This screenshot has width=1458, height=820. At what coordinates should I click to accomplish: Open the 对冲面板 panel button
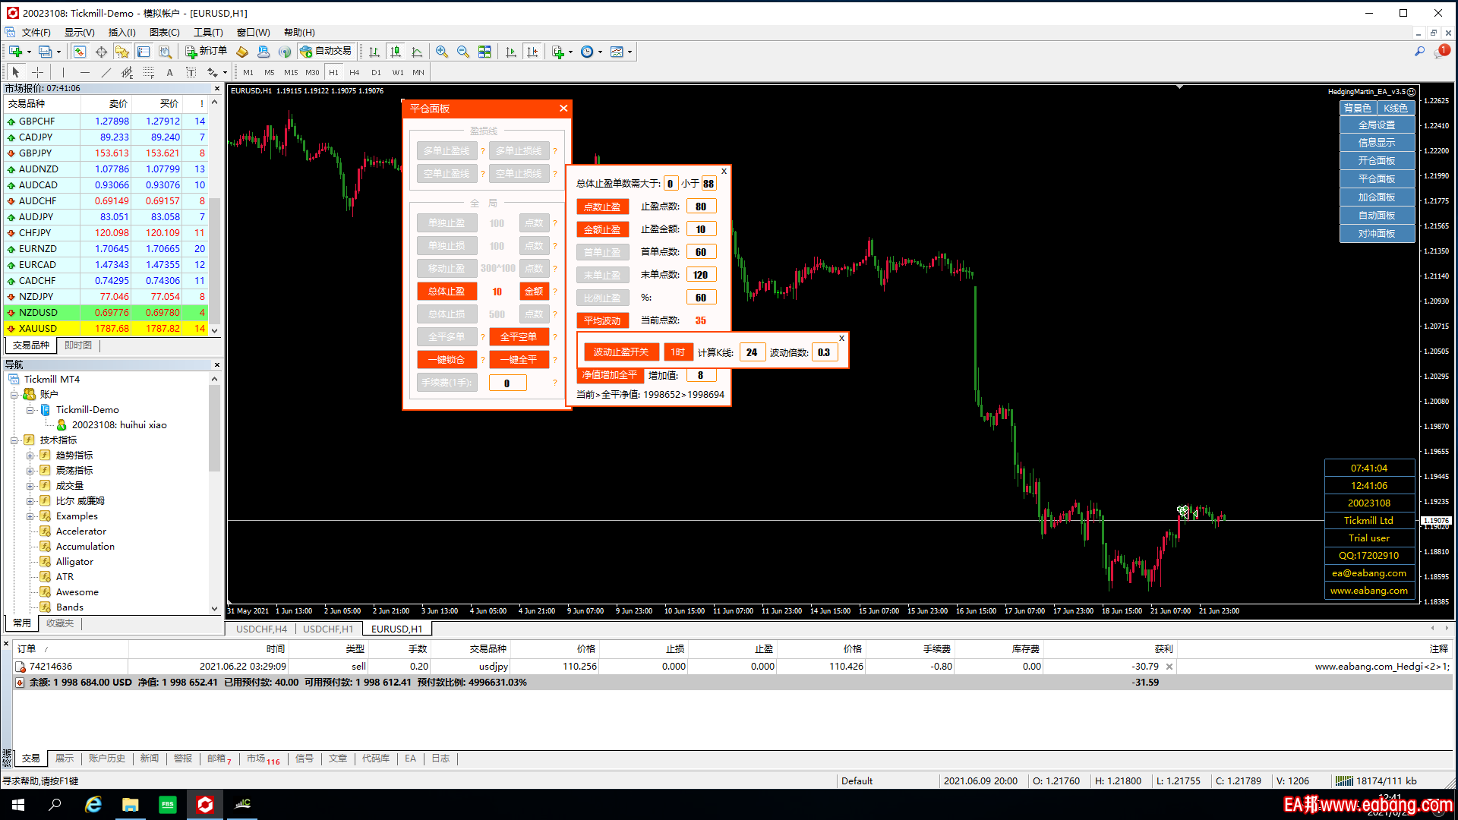[x=1377, y=233]
